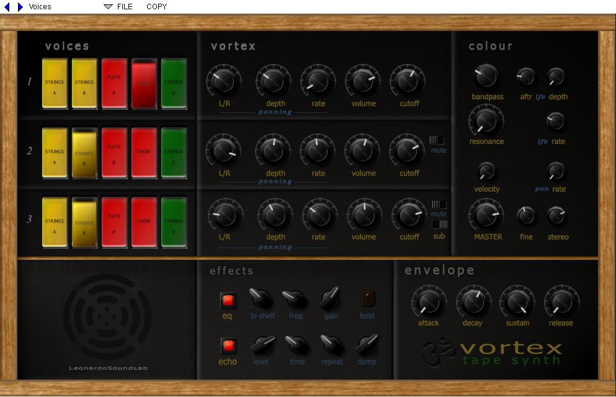The image size is (616, 397).
Task: Toggle Choir button in voice row 2
Action: tap(144, 153)
